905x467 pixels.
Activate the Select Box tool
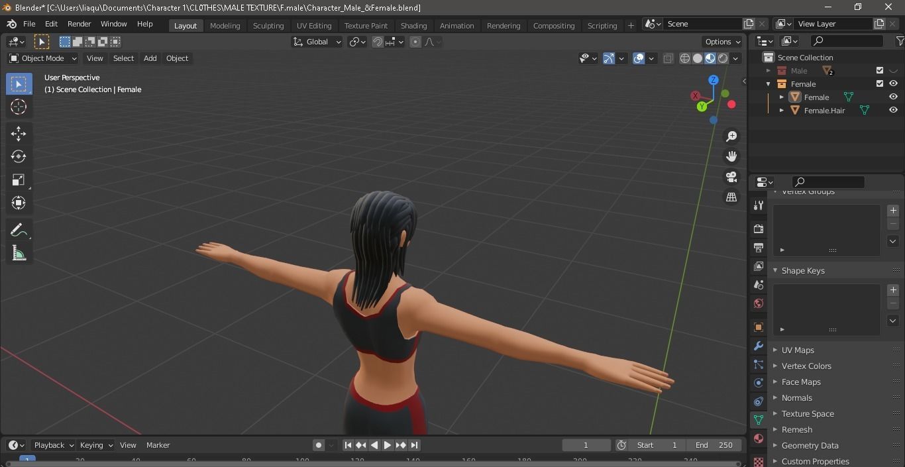[x=19, y=83]
